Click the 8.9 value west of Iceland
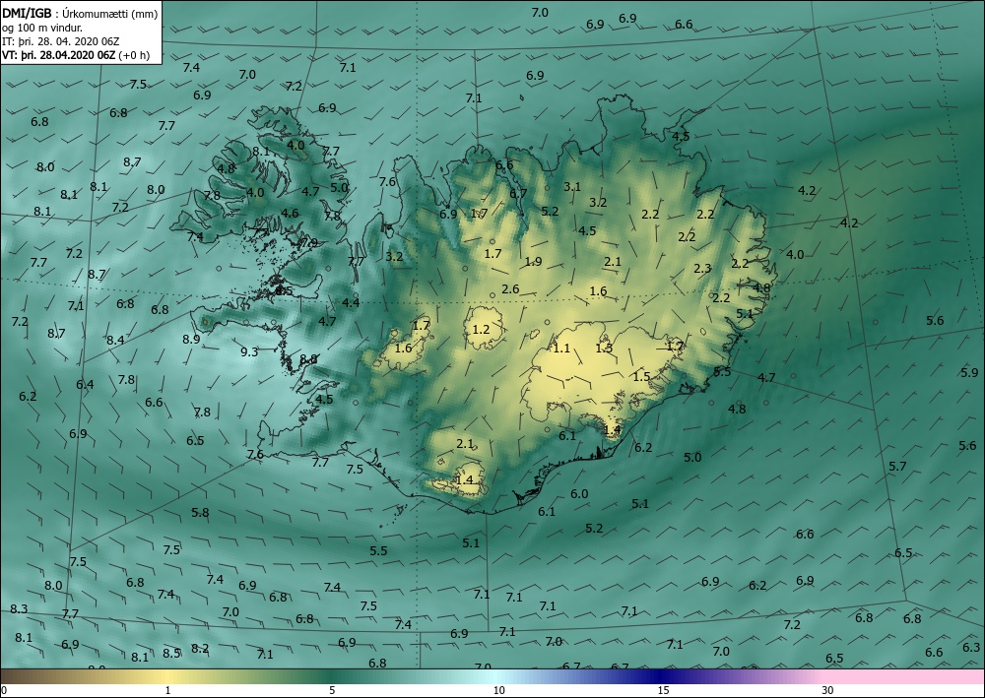This screenshot has width=985, height=698. point(191,339)
